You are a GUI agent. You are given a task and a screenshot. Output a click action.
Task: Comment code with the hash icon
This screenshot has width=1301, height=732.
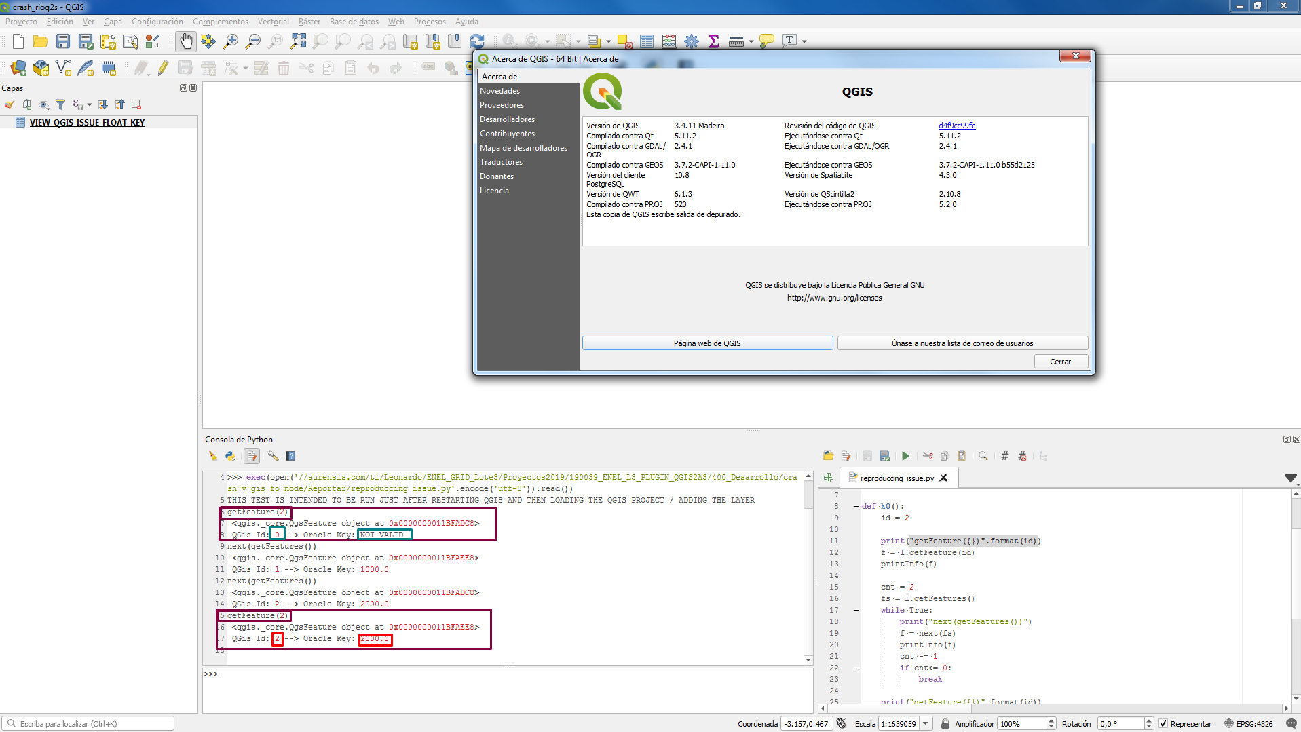1004,456
